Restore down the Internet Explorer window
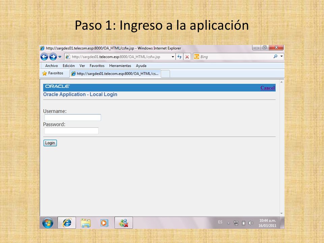The width and height of the screenshot is (324, 243). tap(265, 48)
